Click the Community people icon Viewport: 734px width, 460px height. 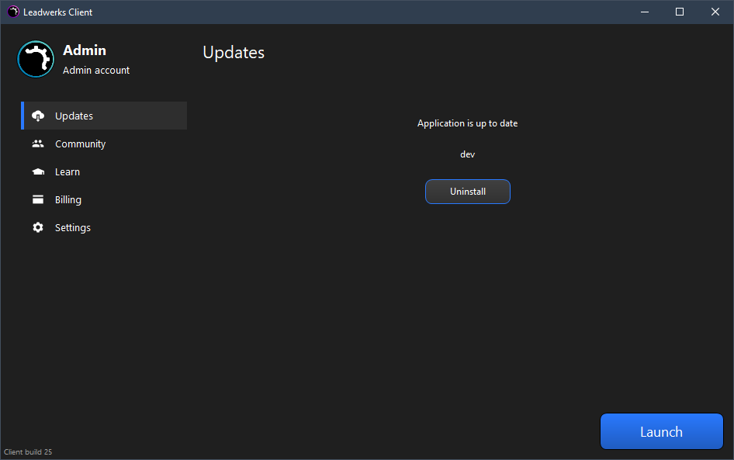click(38, 144)
